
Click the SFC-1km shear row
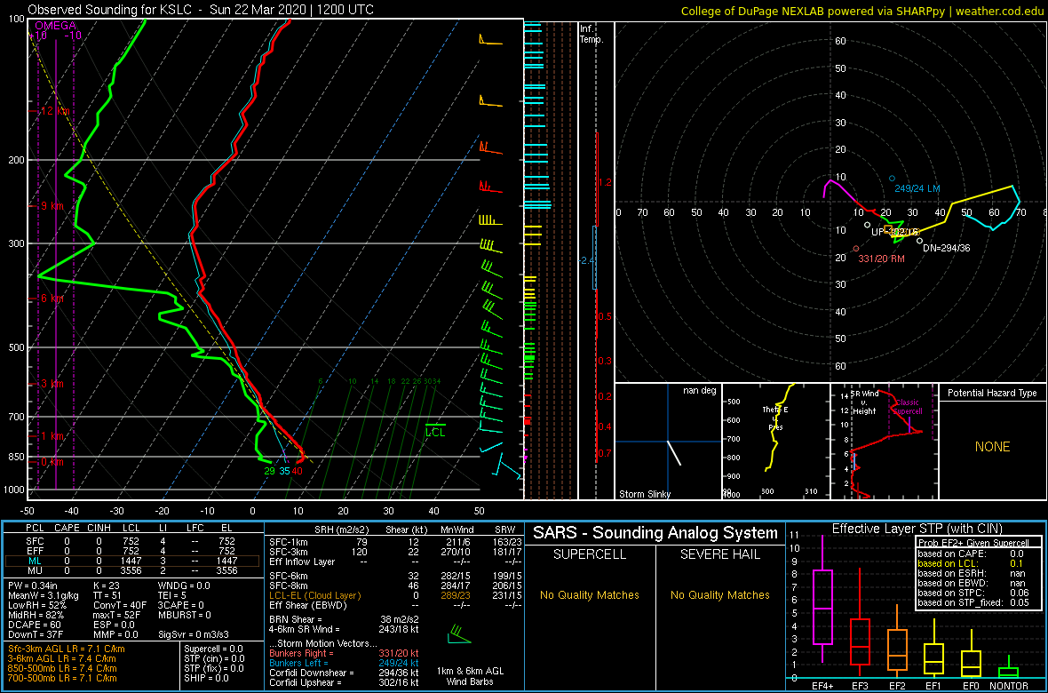click(396, 543)
